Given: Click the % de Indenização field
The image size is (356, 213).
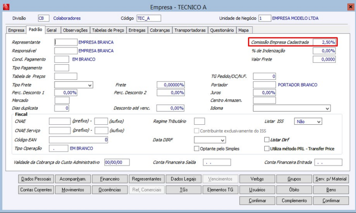Looking at the screenshot, I should (x=324, y=51).
